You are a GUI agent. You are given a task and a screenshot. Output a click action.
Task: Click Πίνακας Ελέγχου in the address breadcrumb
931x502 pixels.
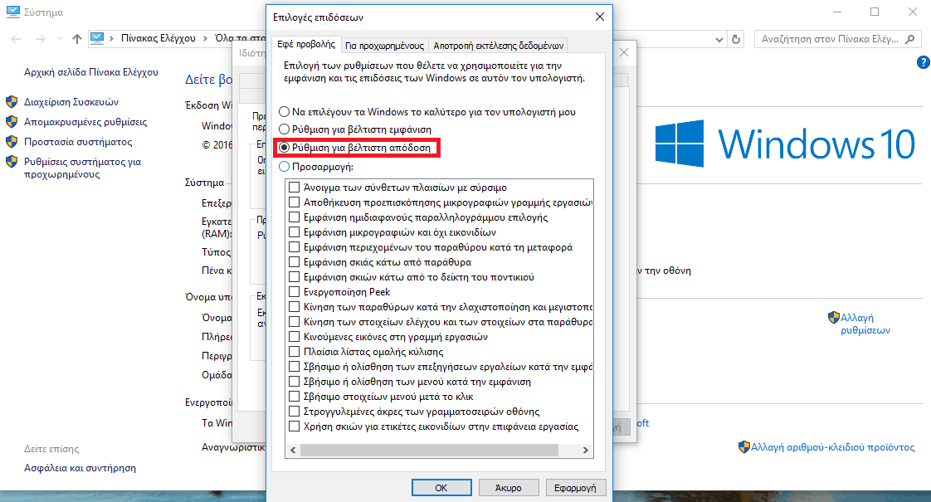pyautogui.click(x=158, y=38)
